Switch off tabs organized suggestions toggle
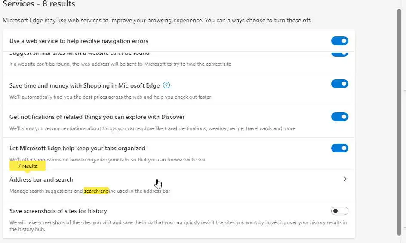 (339, 148)
